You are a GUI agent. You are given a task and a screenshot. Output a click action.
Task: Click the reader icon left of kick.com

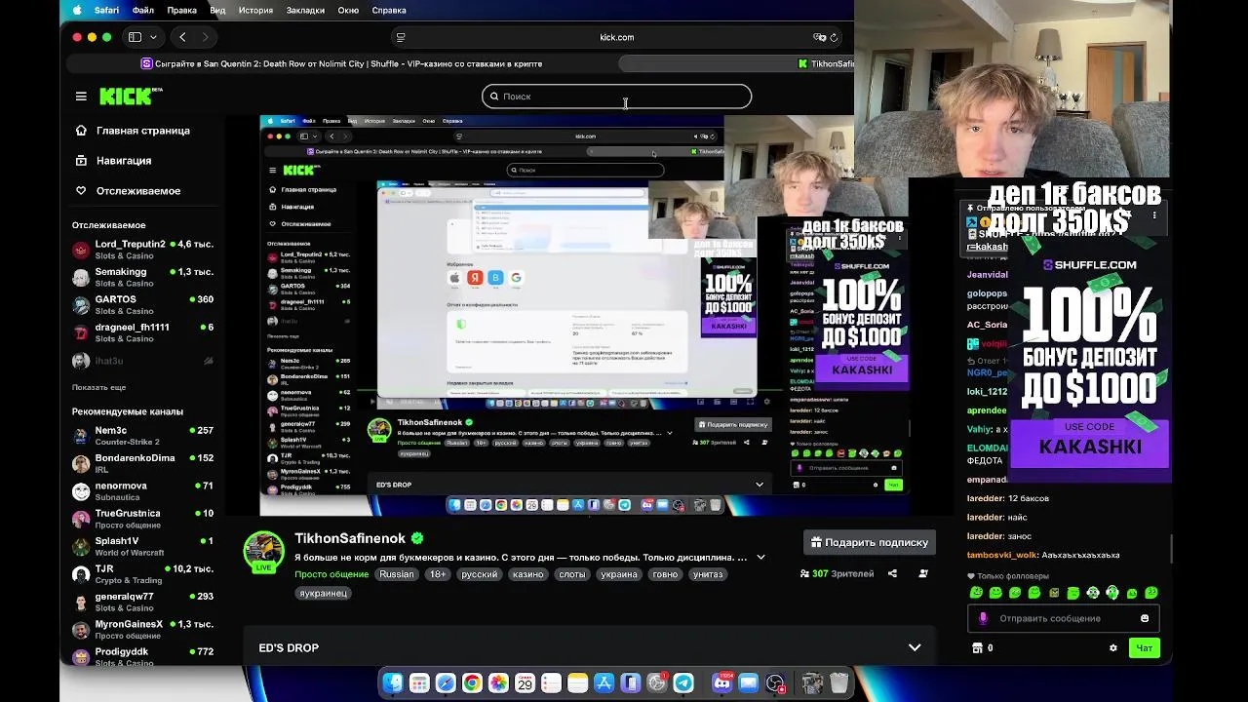pos(400,37)
